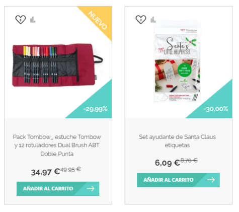Click the Tombow logo on Santa set packaging
The width and height of the screenshot is (239, 212).
point(189,30)
